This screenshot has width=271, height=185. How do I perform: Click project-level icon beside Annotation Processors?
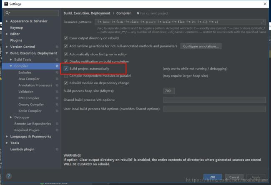[x=57, y=85]
